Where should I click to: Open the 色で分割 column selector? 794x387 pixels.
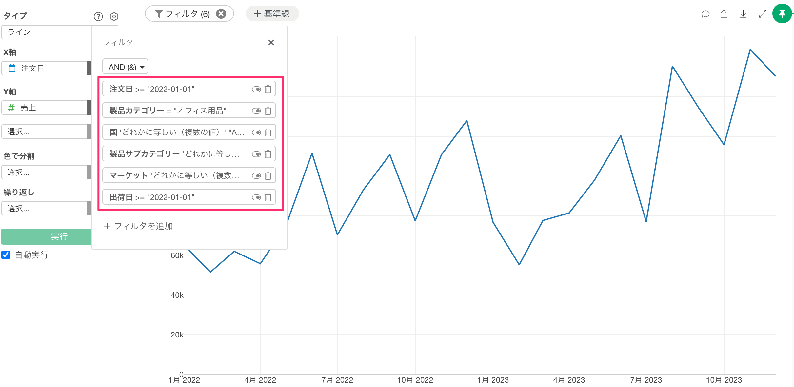[x=44, y=172]
